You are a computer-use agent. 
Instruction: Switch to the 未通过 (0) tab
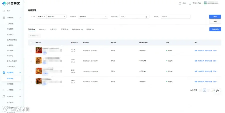tap(54, 29)
